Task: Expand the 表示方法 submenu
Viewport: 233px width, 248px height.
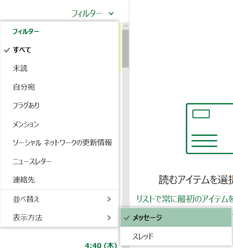Action: 59,218
